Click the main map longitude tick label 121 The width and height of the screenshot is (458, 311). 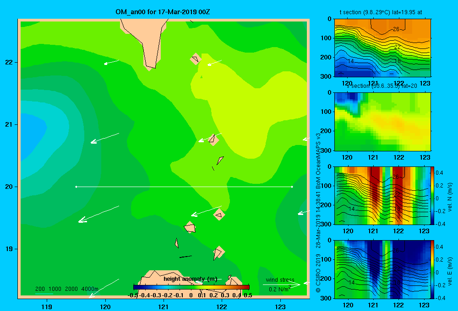pos(164,306)
